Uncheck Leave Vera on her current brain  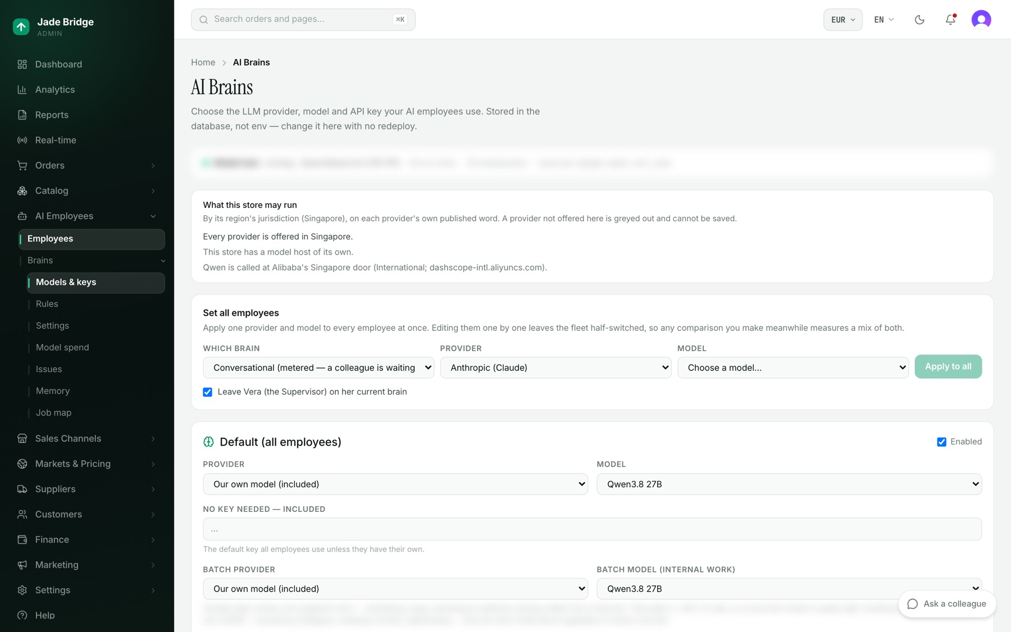[208, 392]
